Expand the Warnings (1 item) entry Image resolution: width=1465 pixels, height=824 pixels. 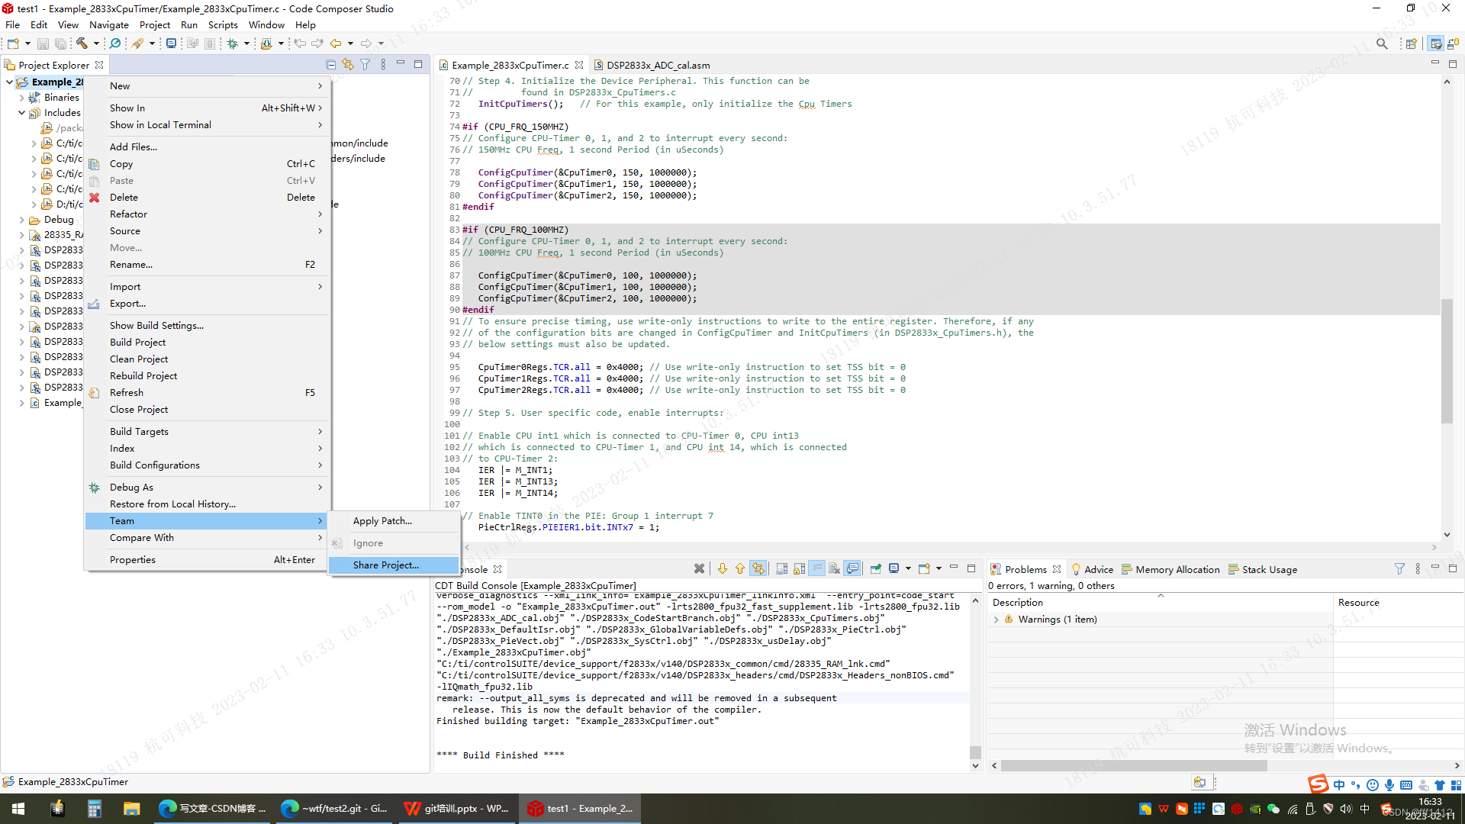coord(996,620)
